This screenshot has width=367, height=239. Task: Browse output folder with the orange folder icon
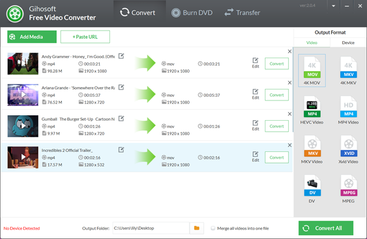(x=196, y=228)
